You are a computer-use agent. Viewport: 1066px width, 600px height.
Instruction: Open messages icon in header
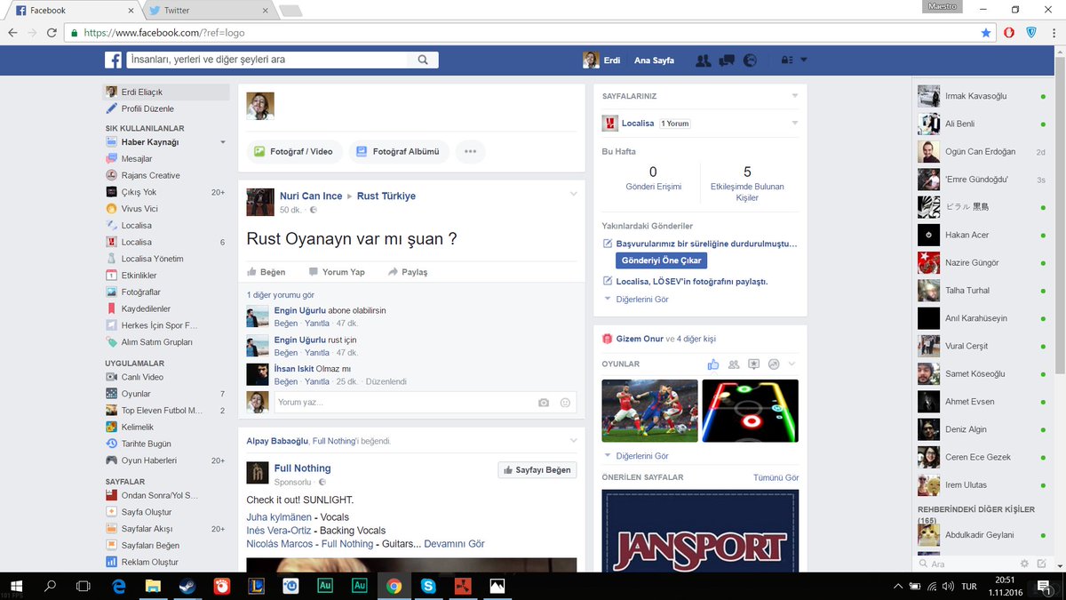[x=726, y=60]
